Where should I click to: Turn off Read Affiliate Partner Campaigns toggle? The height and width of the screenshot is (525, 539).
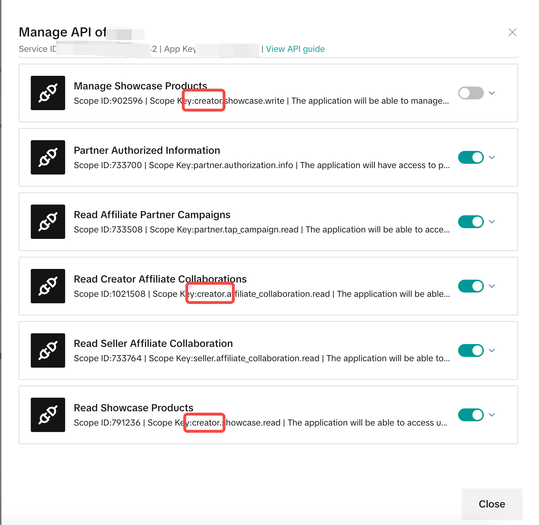pyautogui.click(x=471, y=222)
